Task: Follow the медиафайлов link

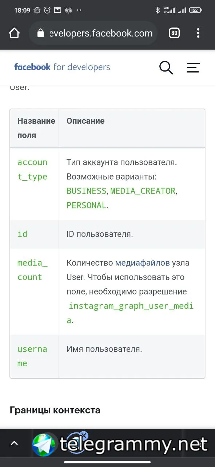Action: 142,263
